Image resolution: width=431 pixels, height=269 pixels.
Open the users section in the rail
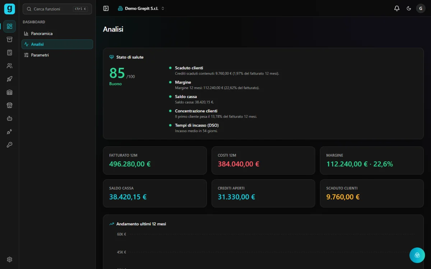tap(9, 66)
